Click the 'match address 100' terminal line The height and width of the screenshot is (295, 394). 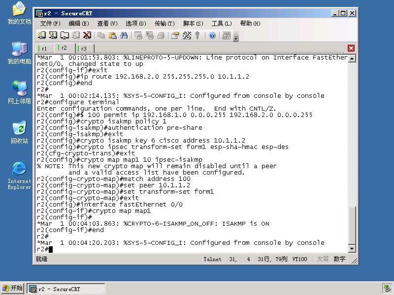point(114,179)
